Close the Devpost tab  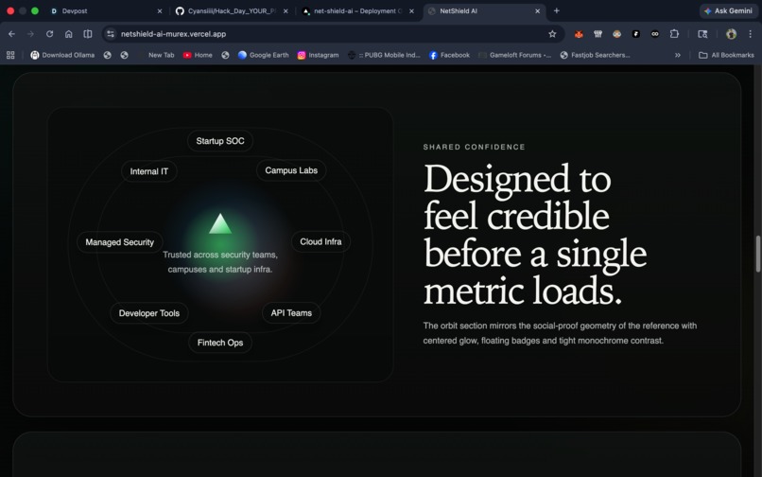click(160, 11)
